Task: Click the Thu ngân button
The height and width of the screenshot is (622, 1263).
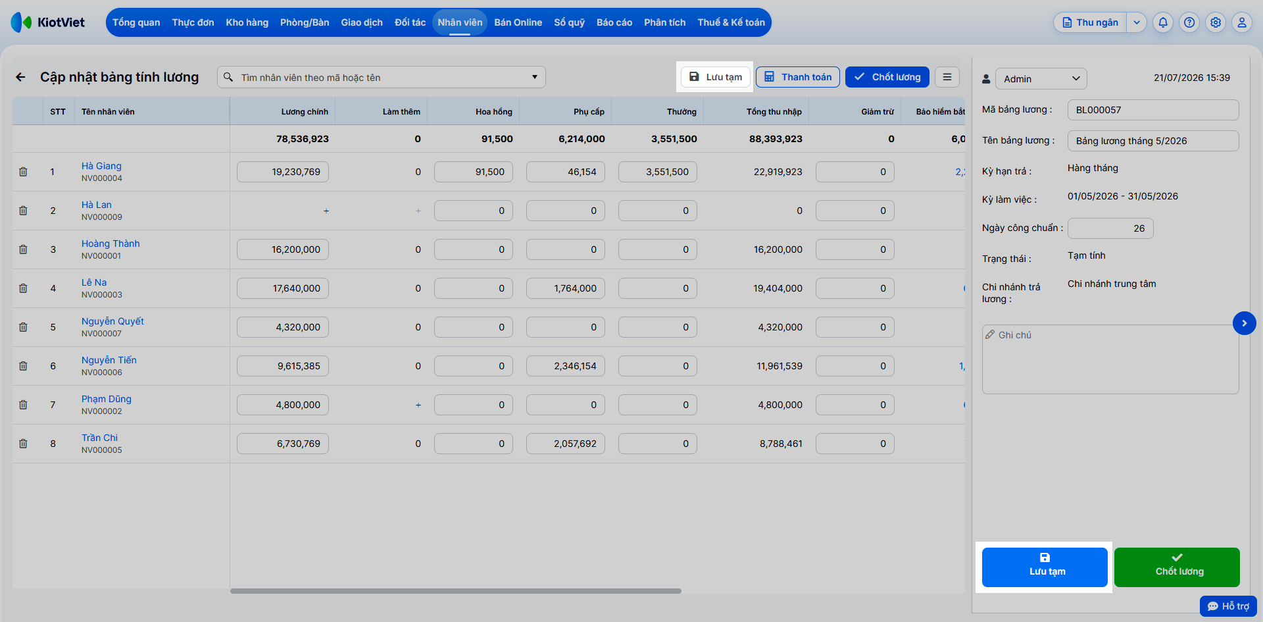Action: [1091, 22]
